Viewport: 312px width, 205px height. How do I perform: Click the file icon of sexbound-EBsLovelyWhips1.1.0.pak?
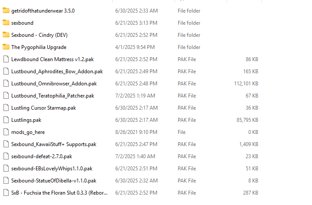pyautogui.click(x=6, y=169)
